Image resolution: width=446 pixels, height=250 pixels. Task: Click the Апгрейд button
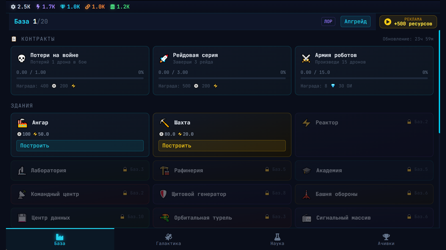tap(355, 21)
